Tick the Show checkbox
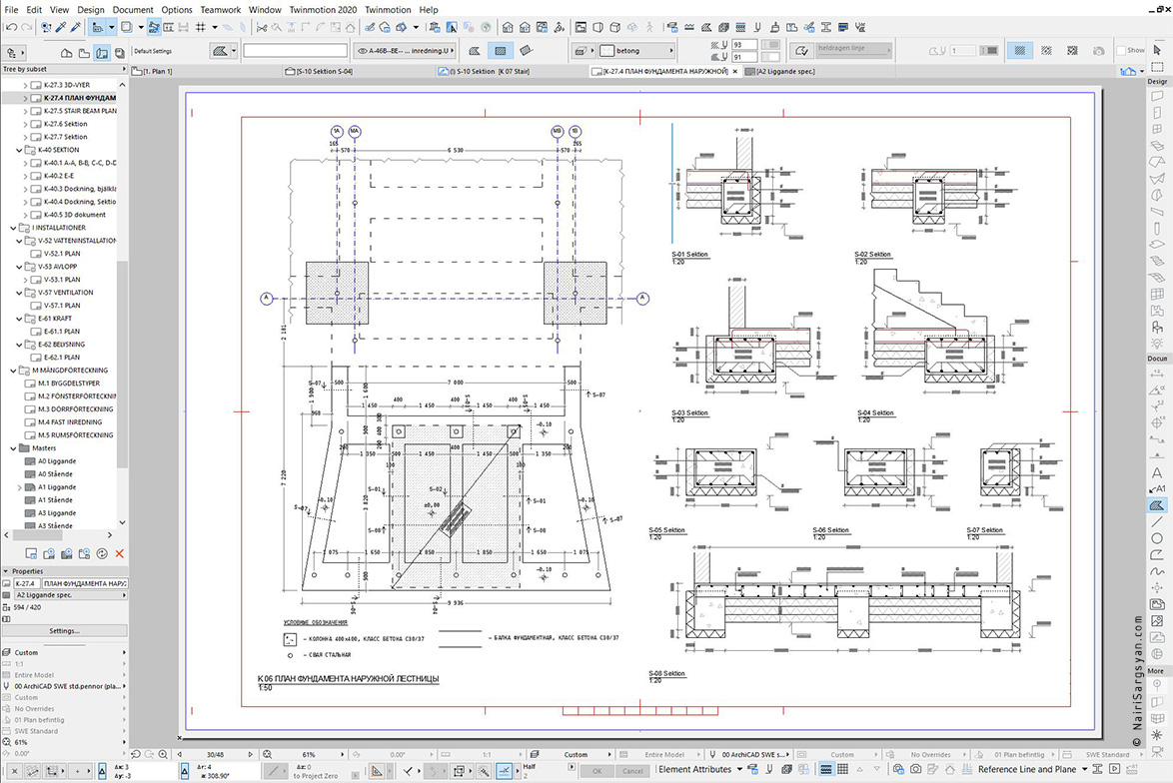 coord(1121,50)
